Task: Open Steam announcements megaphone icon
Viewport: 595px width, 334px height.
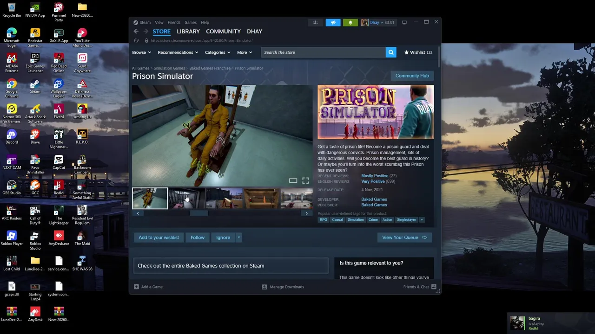Action: (x=333, y=22)
